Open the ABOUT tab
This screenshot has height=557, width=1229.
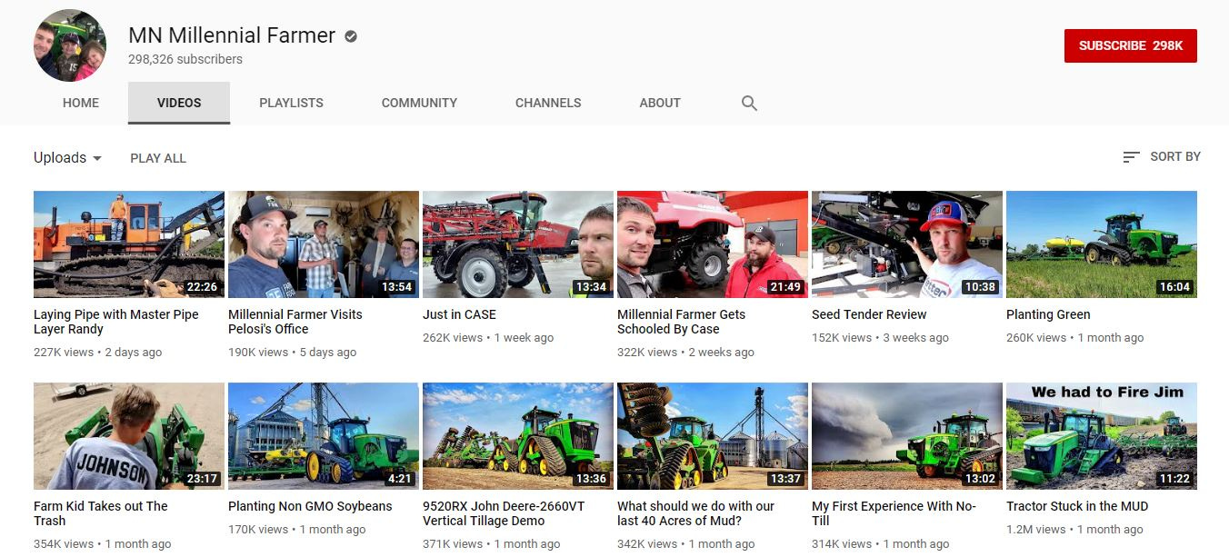click(x=660, y=103)
